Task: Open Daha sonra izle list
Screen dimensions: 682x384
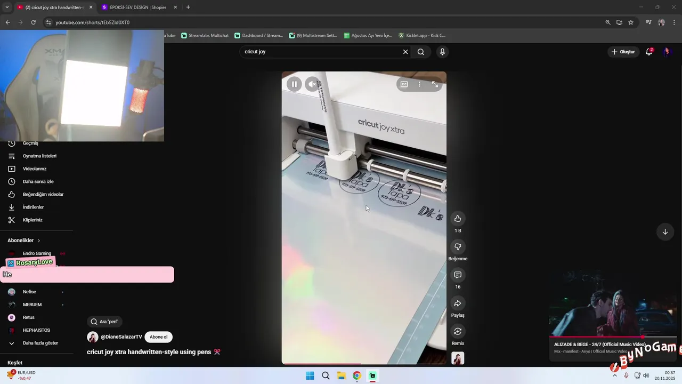Action: 37,182
